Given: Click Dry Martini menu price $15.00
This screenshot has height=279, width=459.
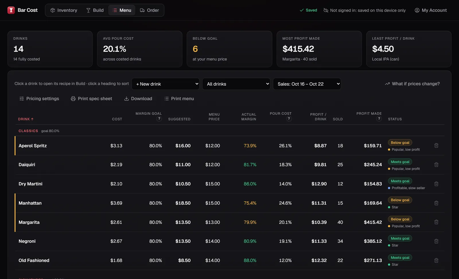Looking at the screenshot, I should click(213, 184).
